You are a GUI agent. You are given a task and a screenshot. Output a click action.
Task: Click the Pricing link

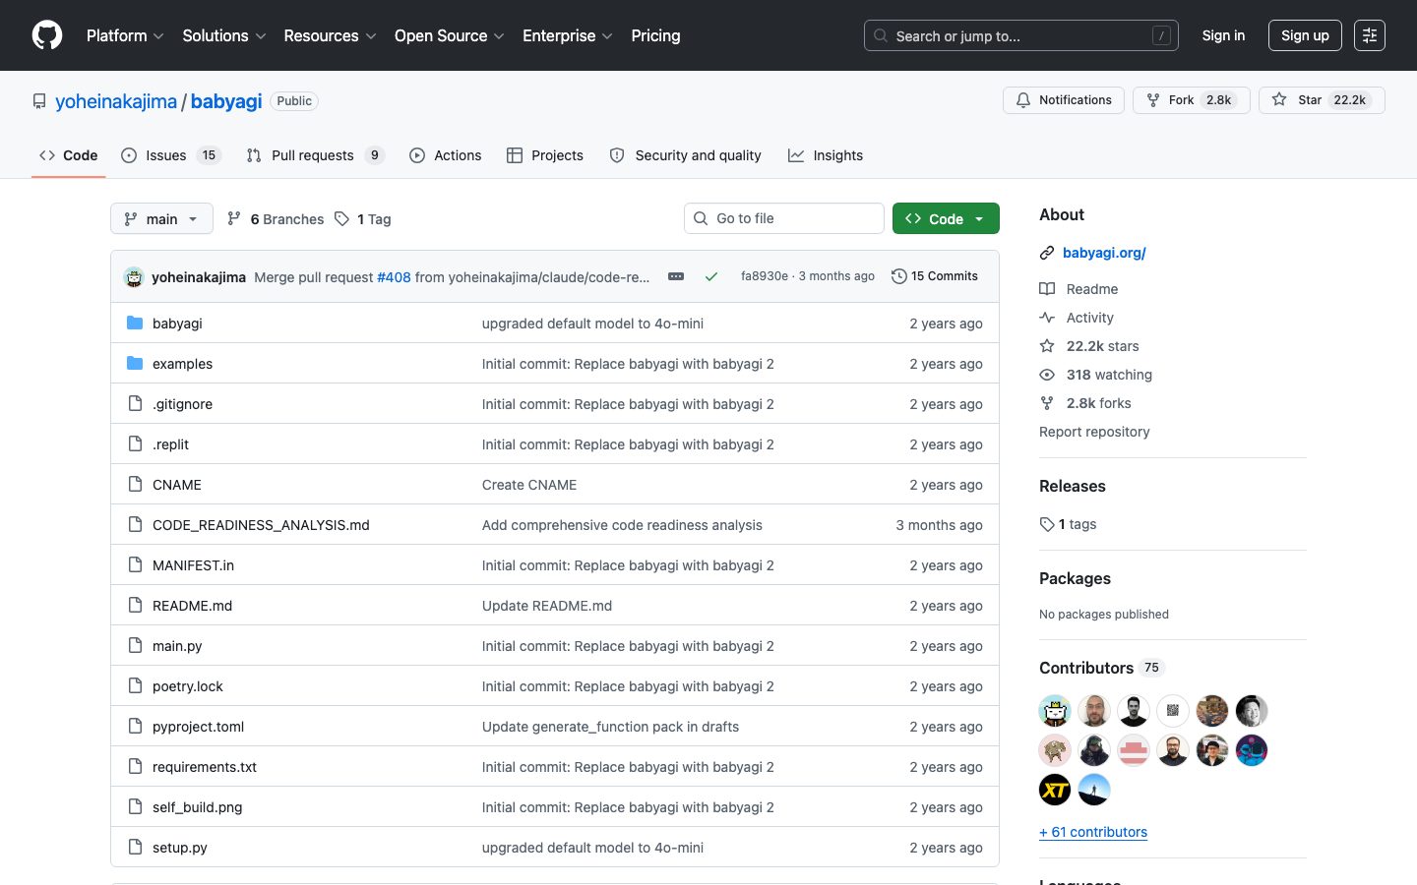(655, 35)
